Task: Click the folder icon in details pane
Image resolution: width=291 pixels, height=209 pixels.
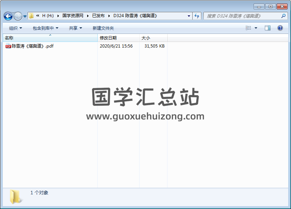Action: (16, 197)
